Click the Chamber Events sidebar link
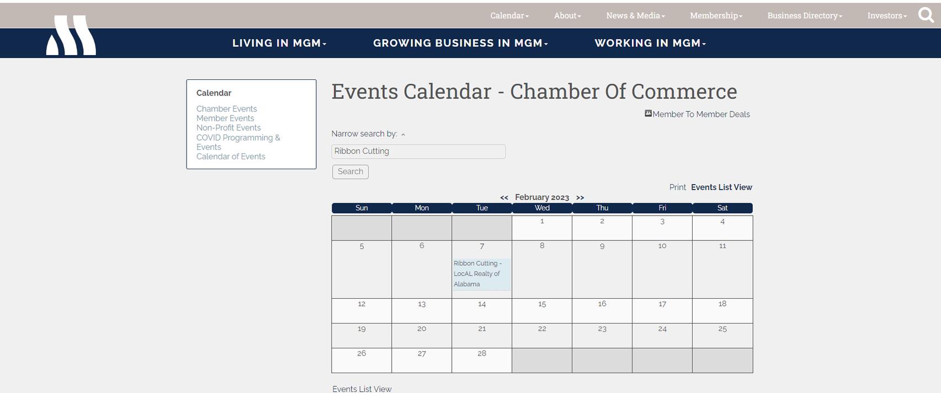The height and width of the screenshot is (393, 941). [226, 109]
